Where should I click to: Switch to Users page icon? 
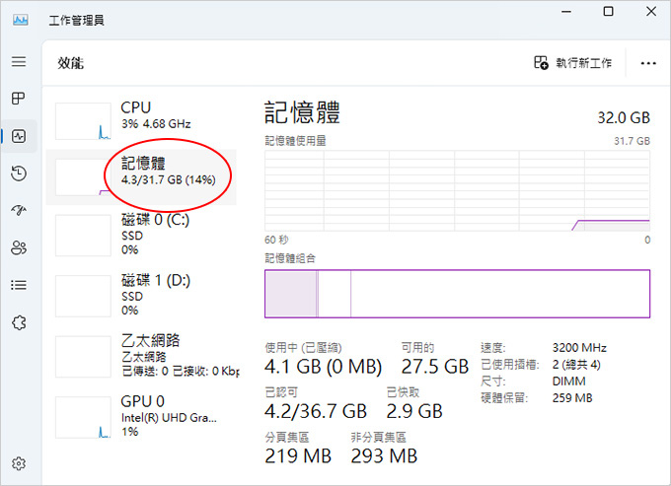(x=19, y=247)
